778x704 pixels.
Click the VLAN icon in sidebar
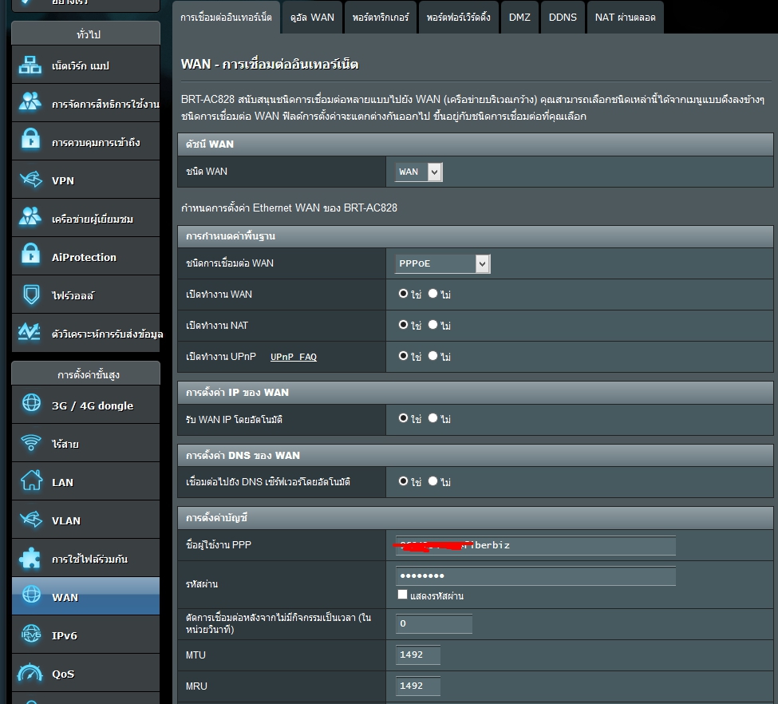point(30,520)
